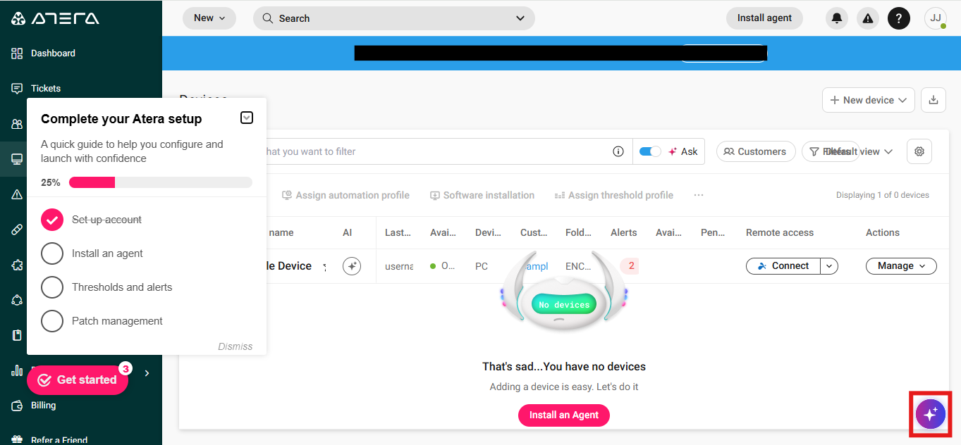Collapse the Atera setup panel
Screen dimensions: 961x445
click(247, 118)
